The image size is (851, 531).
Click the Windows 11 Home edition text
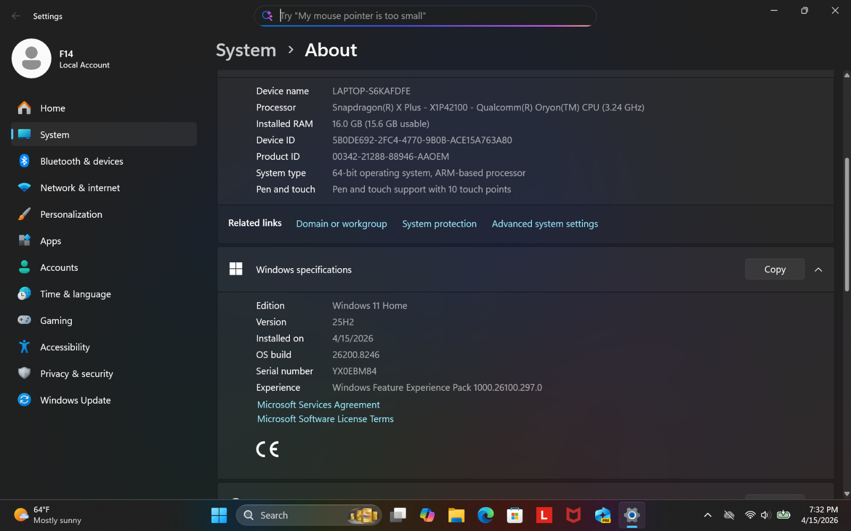coord(370,306)
